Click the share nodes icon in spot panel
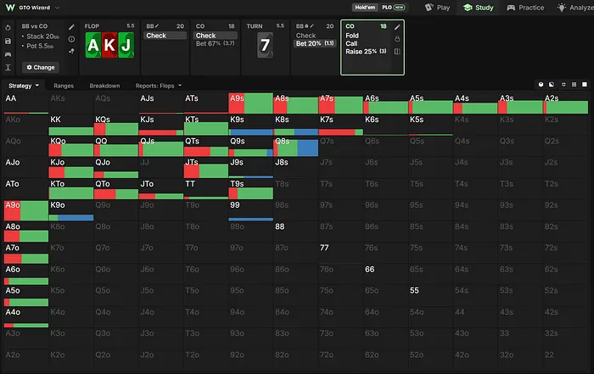 pos(71,51)
